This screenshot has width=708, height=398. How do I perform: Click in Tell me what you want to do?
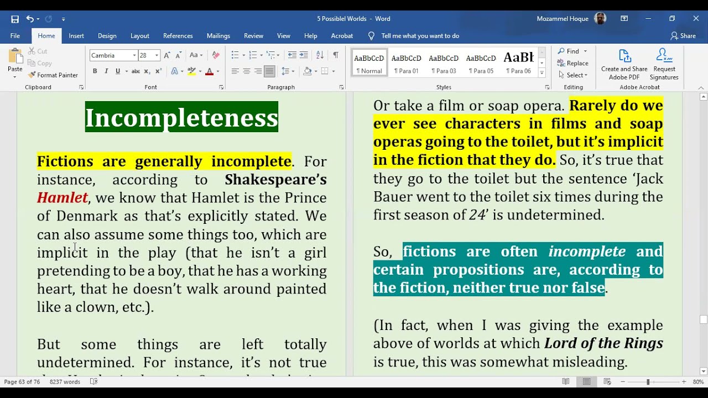(x=420, y=35)
